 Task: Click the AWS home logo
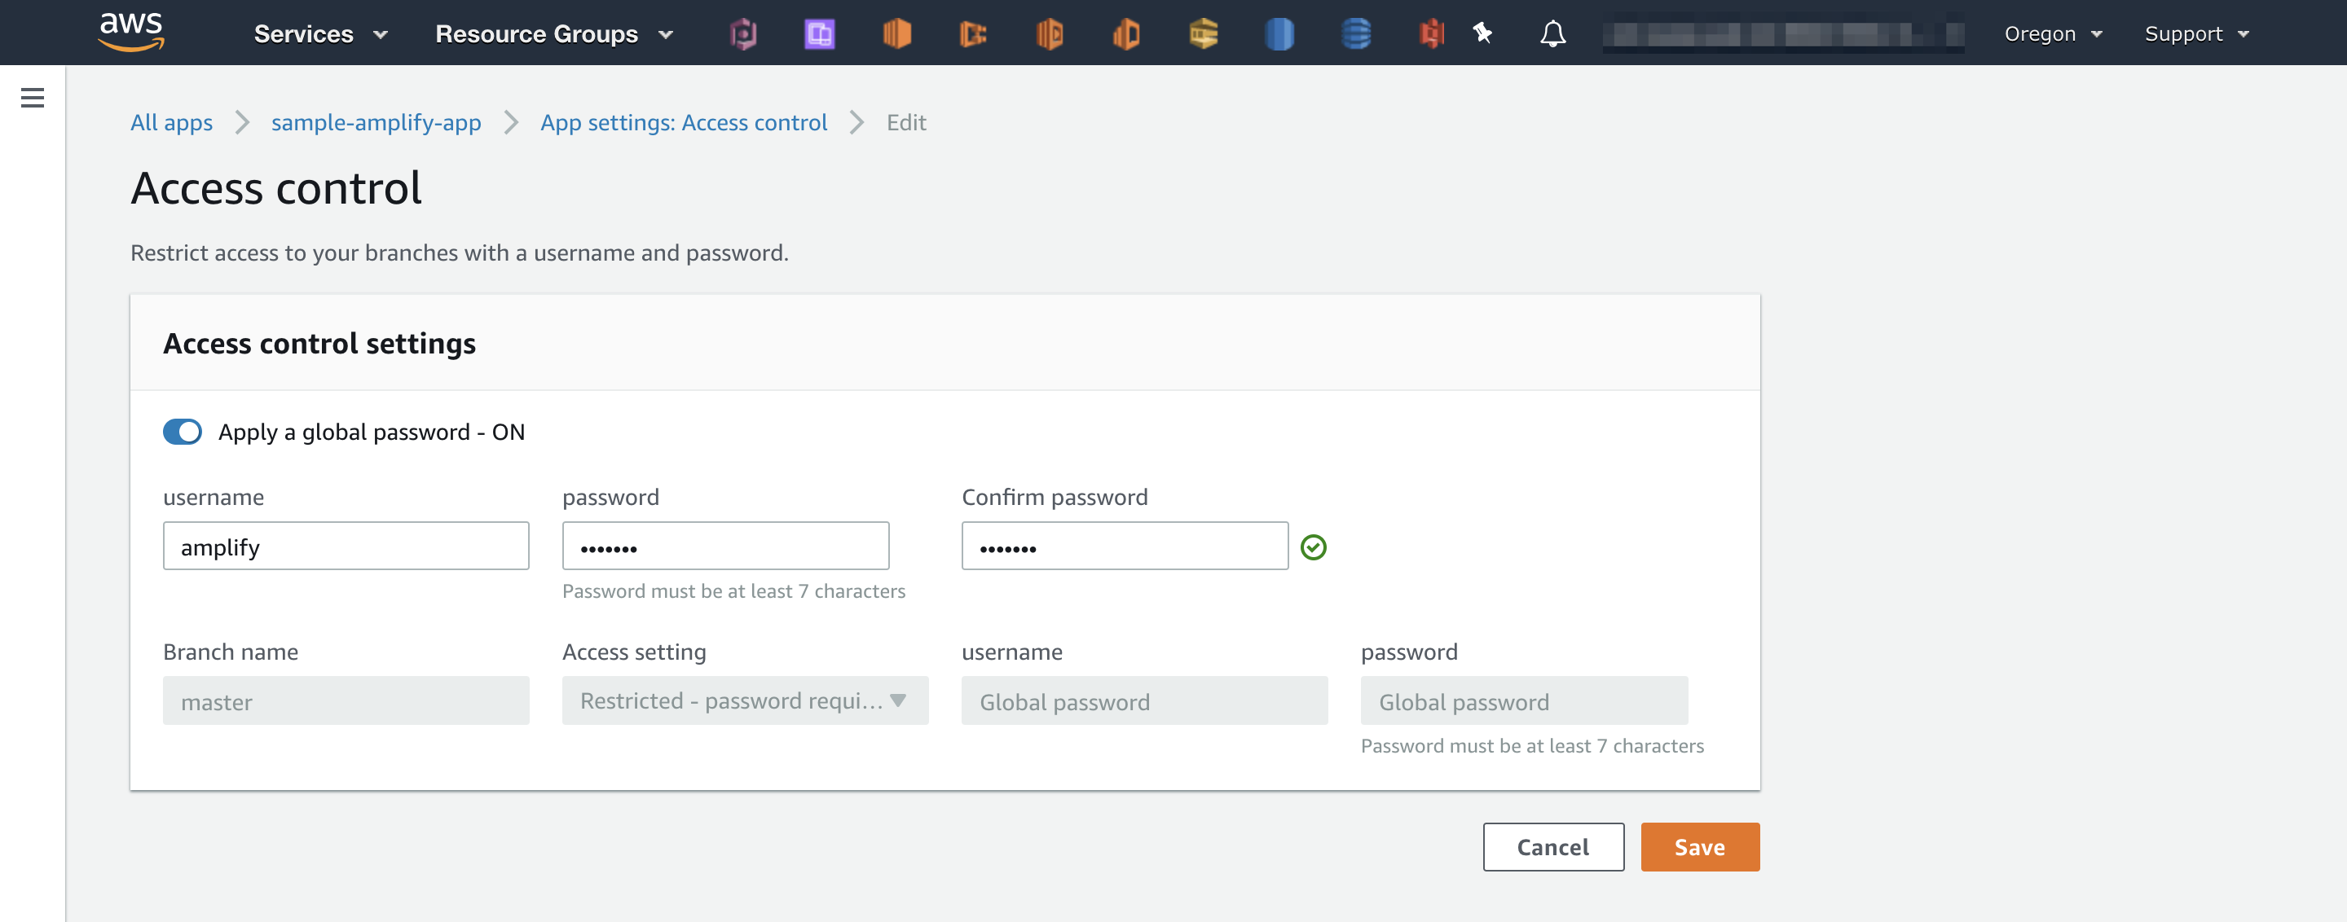pos(132,32)
